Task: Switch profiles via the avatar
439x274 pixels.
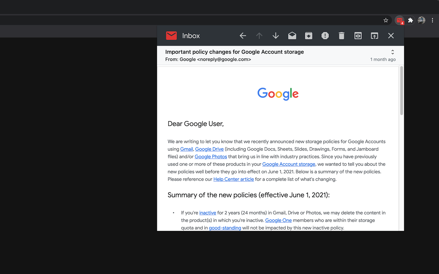Action: tap(421, 20)
